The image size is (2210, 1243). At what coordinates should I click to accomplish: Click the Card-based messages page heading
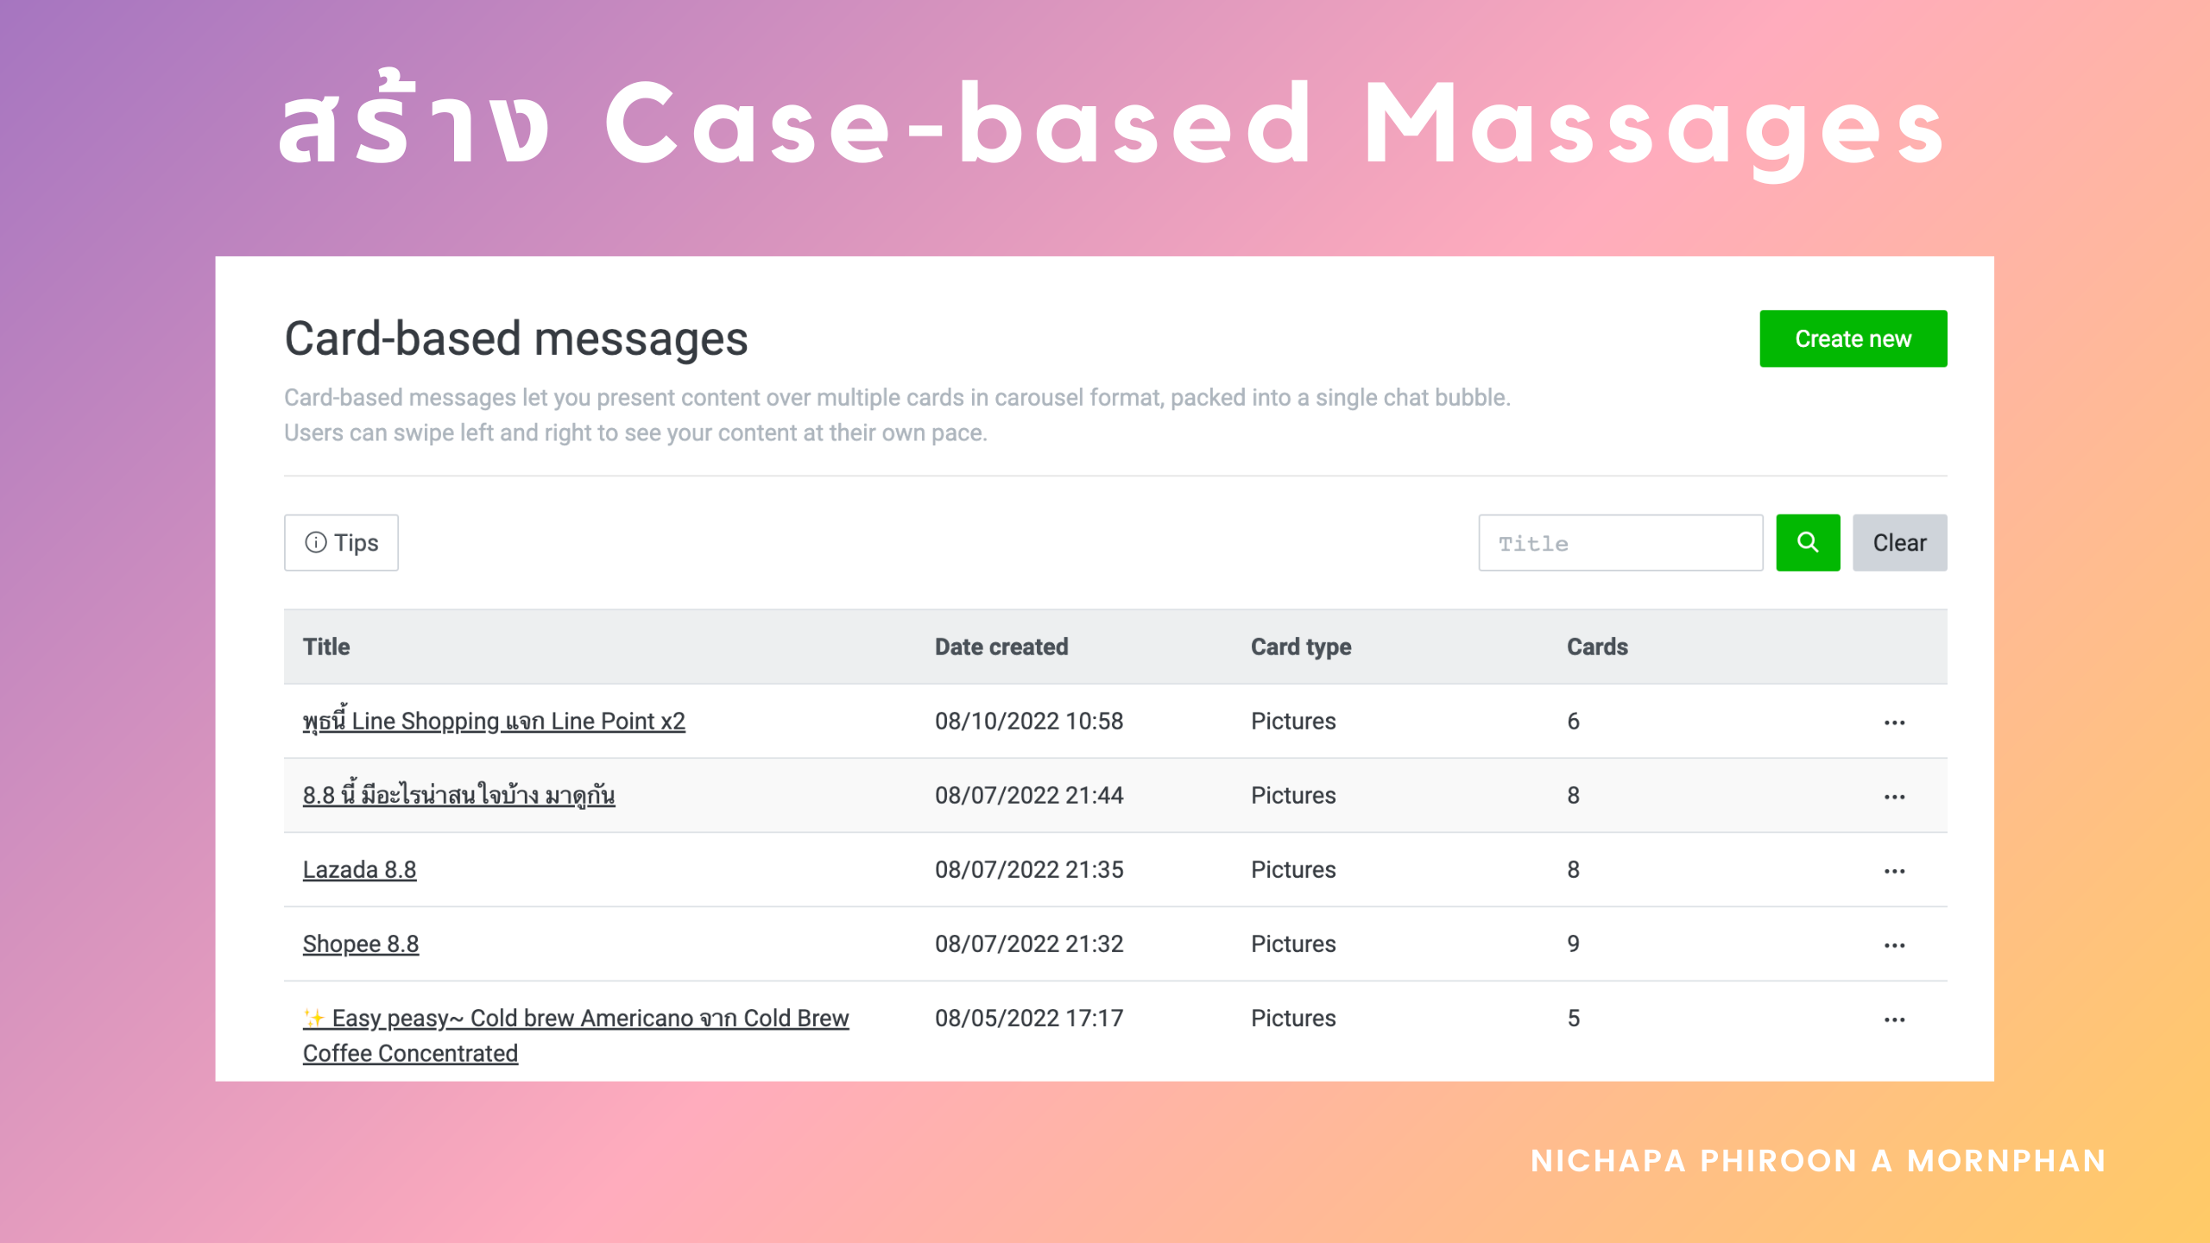pos(516,338)
